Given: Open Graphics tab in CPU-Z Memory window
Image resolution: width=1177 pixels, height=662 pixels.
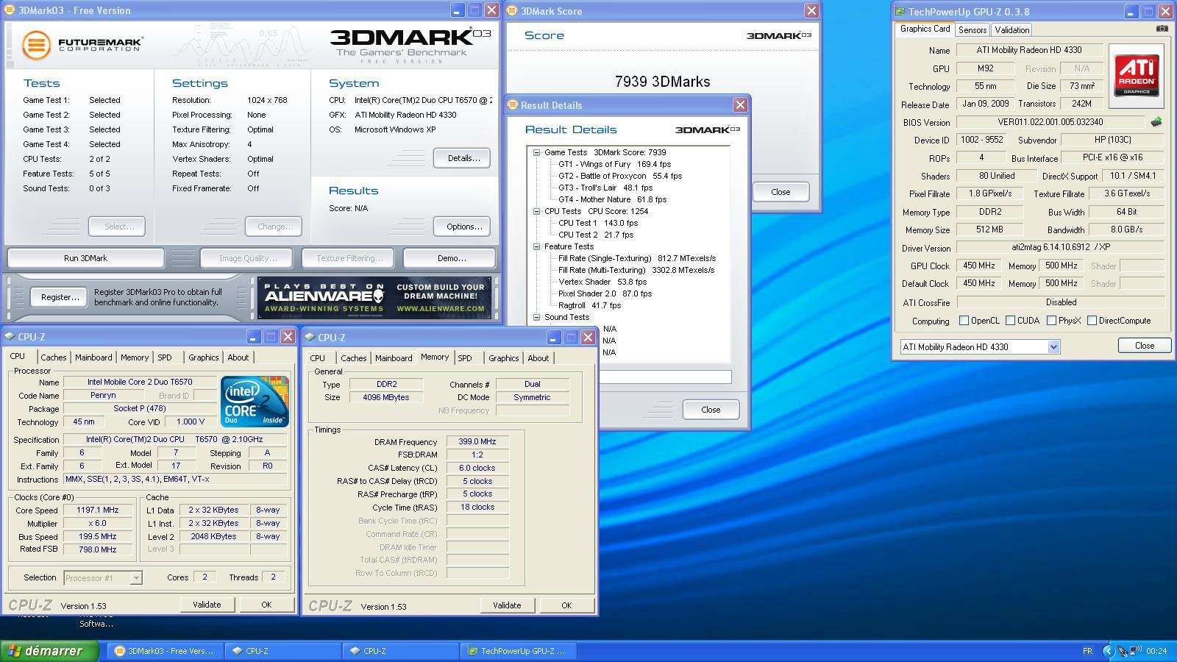Looking at the screenshot, I should pos(503,358).
